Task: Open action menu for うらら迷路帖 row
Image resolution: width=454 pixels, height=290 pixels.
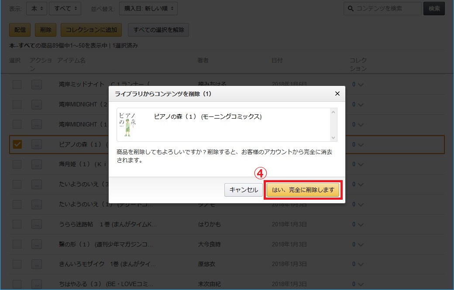Action: (x=37, y=224)
